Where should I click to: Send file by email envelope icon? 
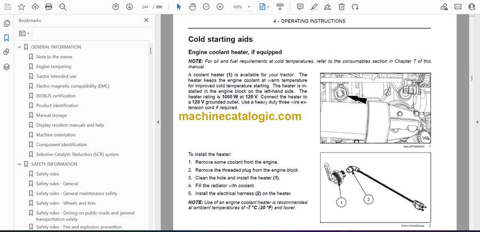[458, 7]
